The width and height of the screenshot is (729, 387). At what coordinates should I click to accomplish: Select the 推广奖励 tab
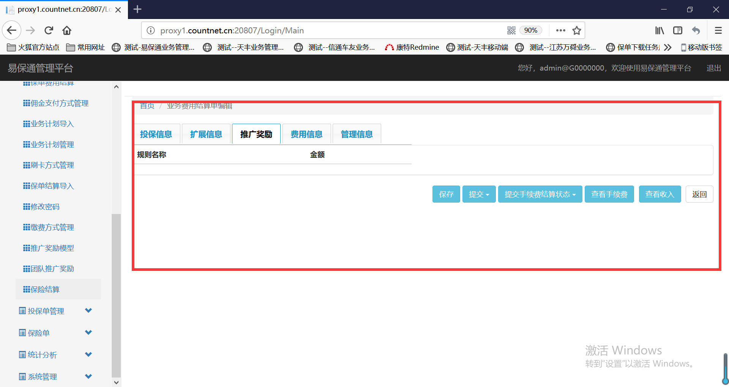[x=256, y=134]
